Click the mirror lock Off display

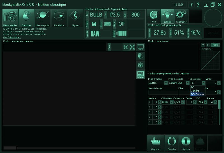pyautogui.click(x=122, y=24)
